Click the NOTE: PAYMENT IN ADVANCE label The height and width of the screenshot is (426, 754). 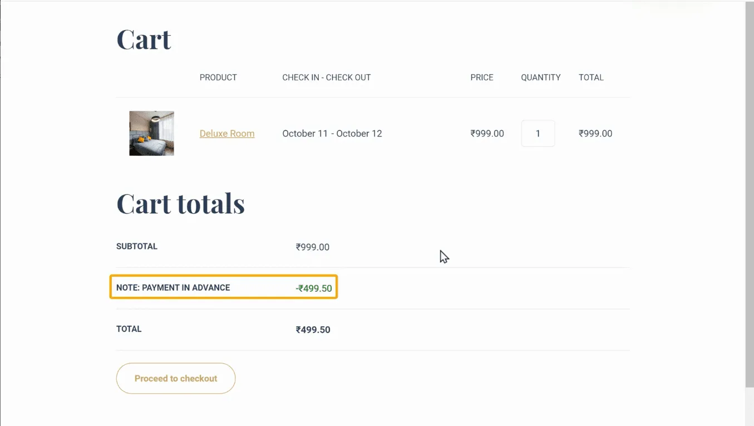tap(173, 288)
